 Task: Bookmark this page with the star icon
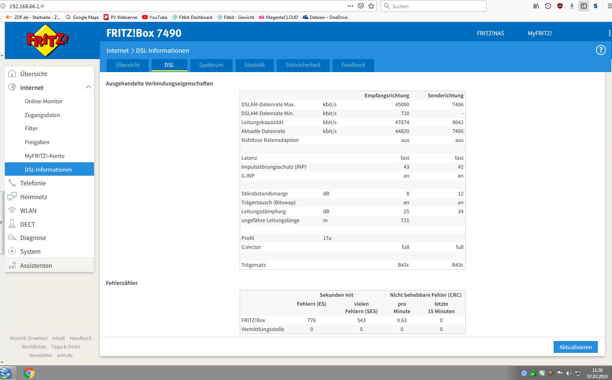point(371,6)
